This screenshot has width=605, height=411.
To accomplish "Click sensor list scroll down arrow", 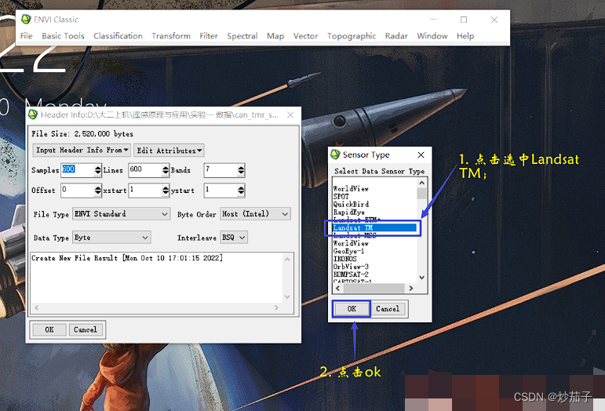I will tap(421, 278).
